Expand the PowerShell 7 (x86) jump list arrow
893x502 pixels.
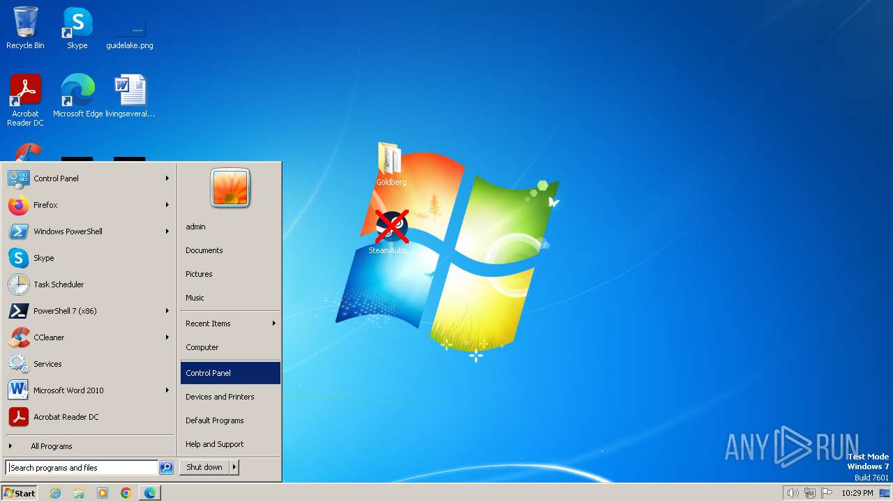coord(167,311)
